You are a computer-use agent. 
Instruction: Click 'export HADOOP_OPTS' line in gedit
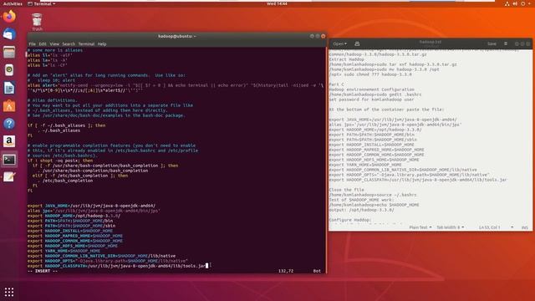click(x=409, y=175)
